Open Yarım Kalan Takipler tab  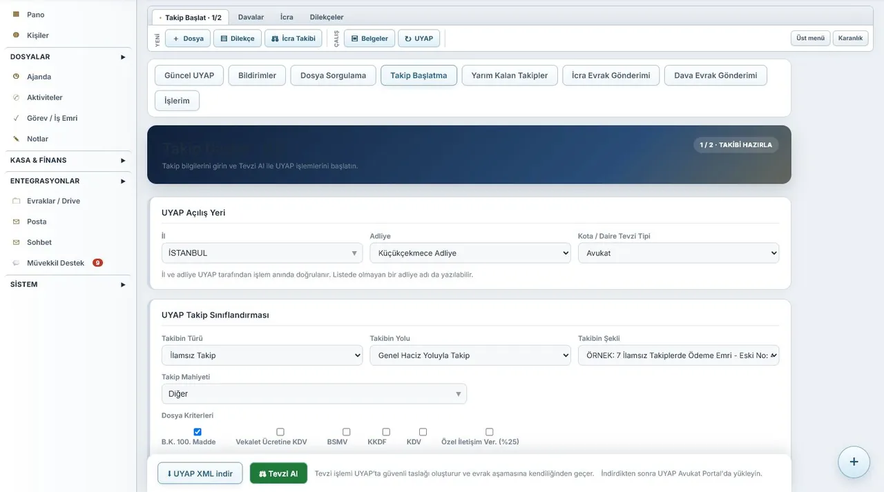click(510, 75)
